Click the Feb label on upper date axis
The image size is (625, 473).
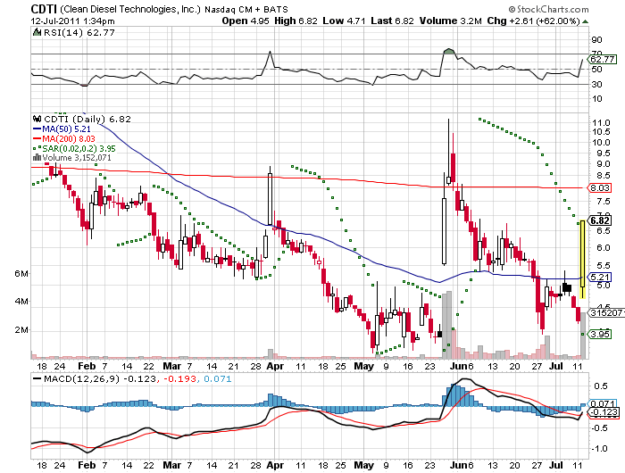tap(87, 366)
